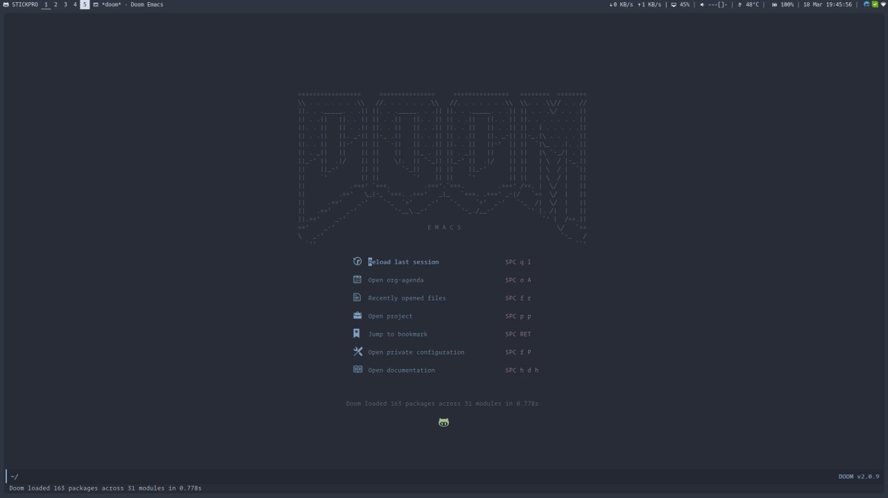
Task: Click the "~/" directory in modeline
Action: [x=15, y=476]
